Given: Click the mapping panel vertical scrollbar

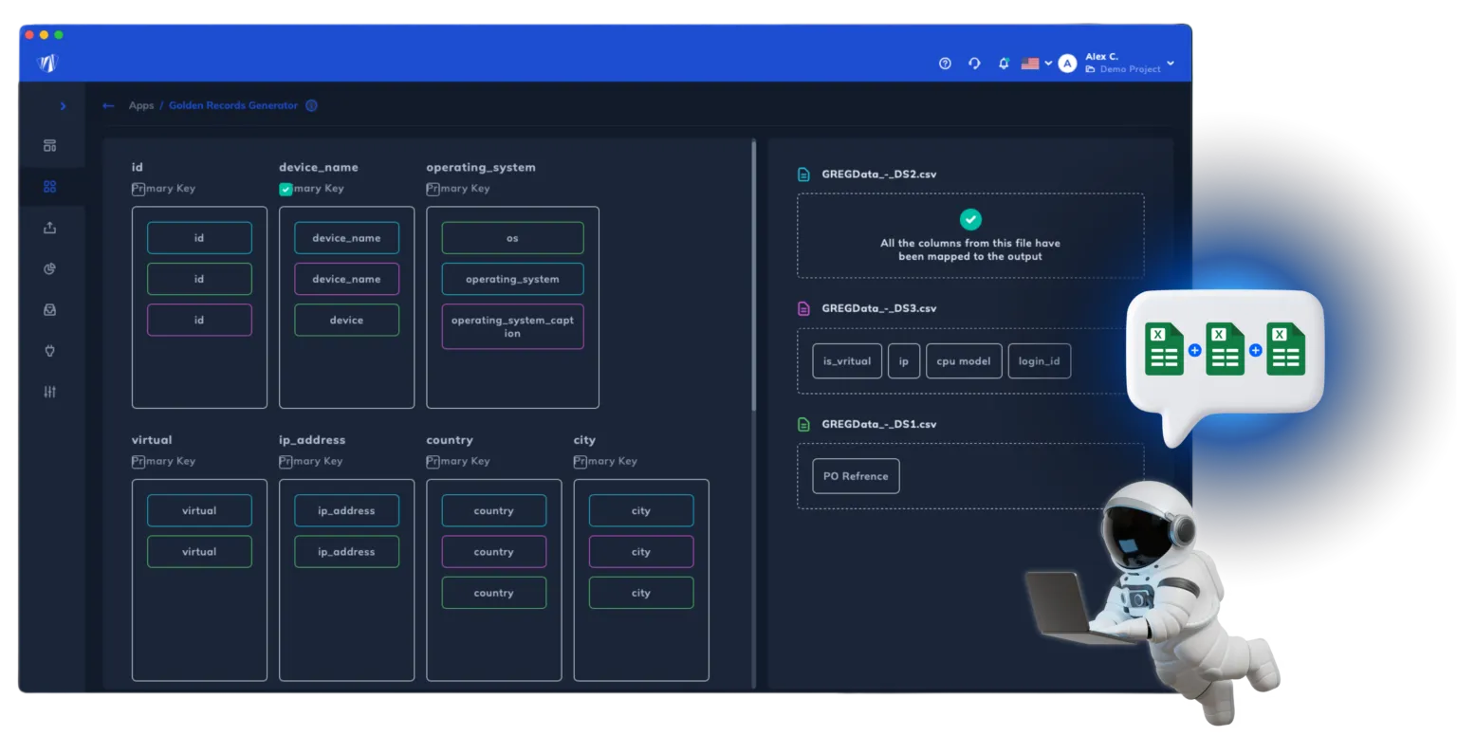Looking at the screenshot, I should [754, 275].
